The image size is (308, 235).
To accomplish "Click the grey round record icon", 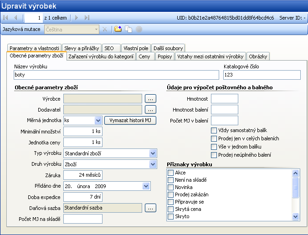I will click(139, 29).
